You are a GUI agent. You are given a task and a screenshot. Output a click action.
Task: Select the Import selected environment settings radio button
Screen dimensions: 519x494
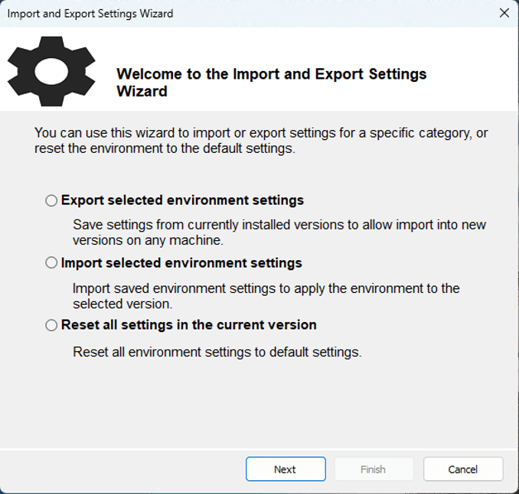(51, 263)
